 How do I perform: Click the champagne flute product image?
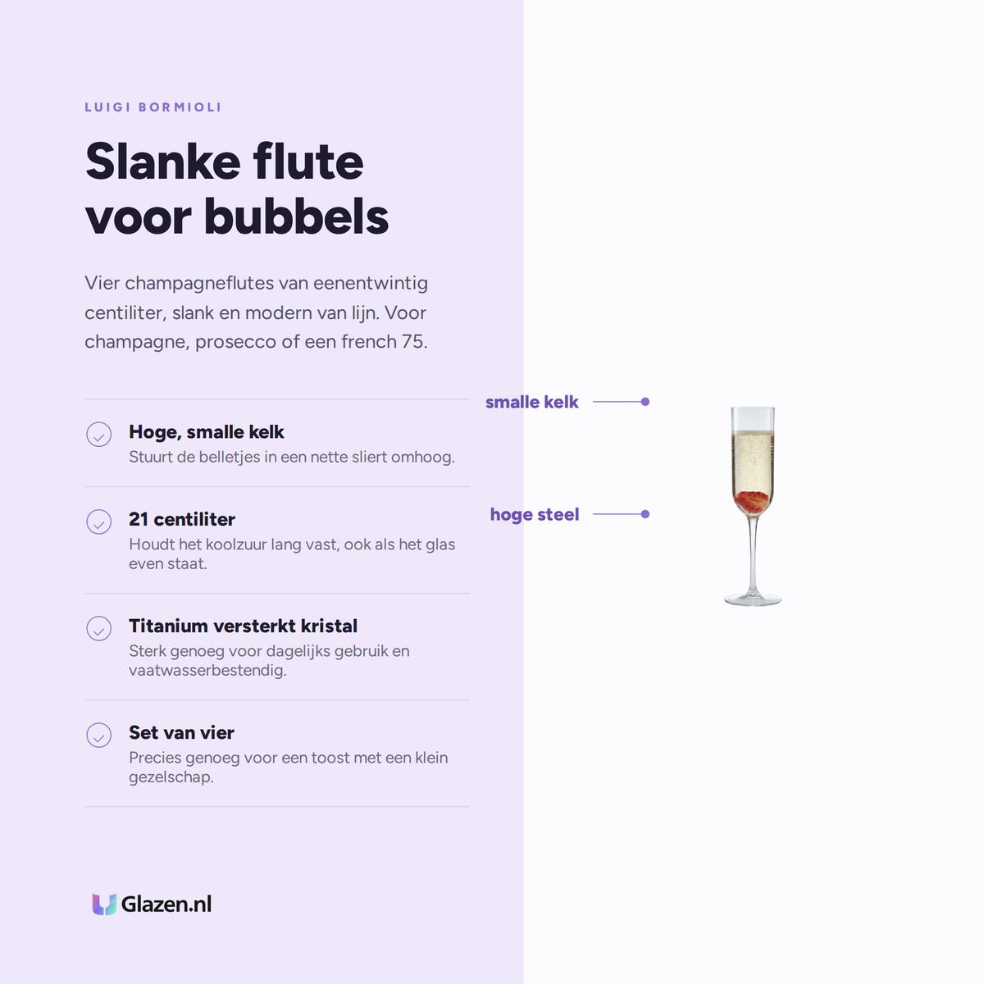[753, 506]
